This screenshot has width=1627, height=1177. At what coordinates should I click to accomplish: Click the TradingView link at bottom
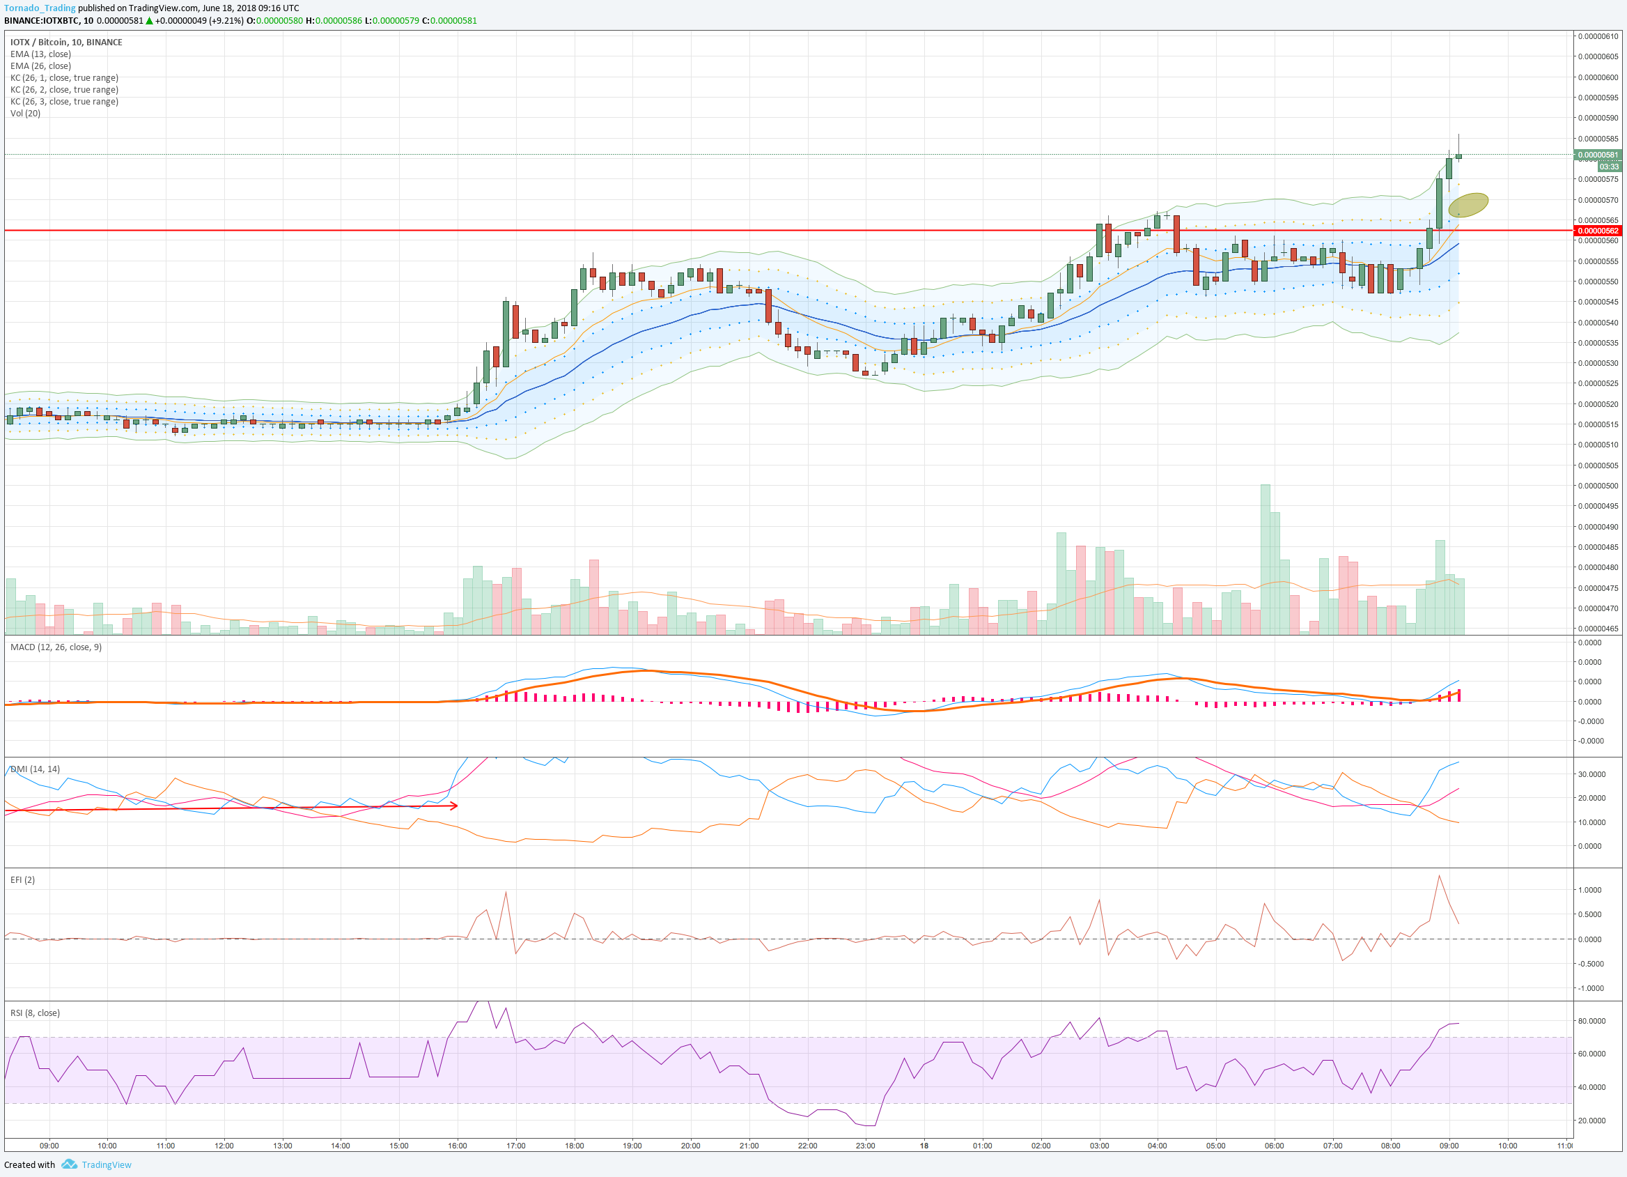pyautogui.click(x=106, y=1164)
